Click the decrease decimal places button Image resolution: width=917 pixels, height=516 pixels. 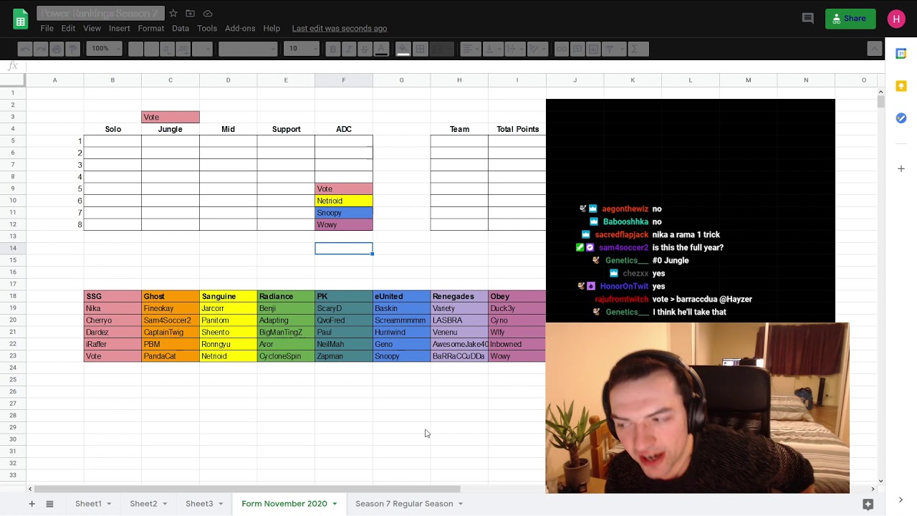tap(167, 49)
